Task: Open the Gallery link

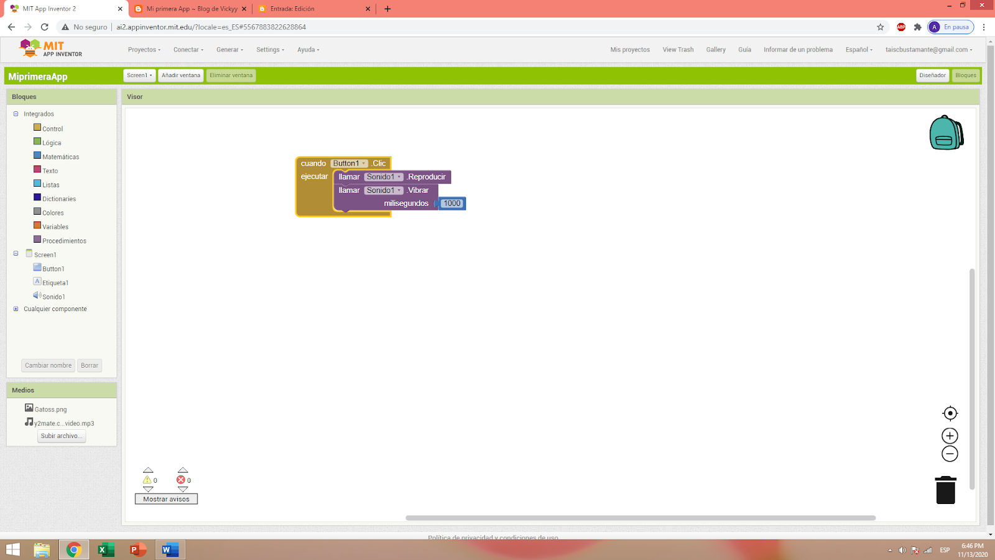Action: coord(716,50)
